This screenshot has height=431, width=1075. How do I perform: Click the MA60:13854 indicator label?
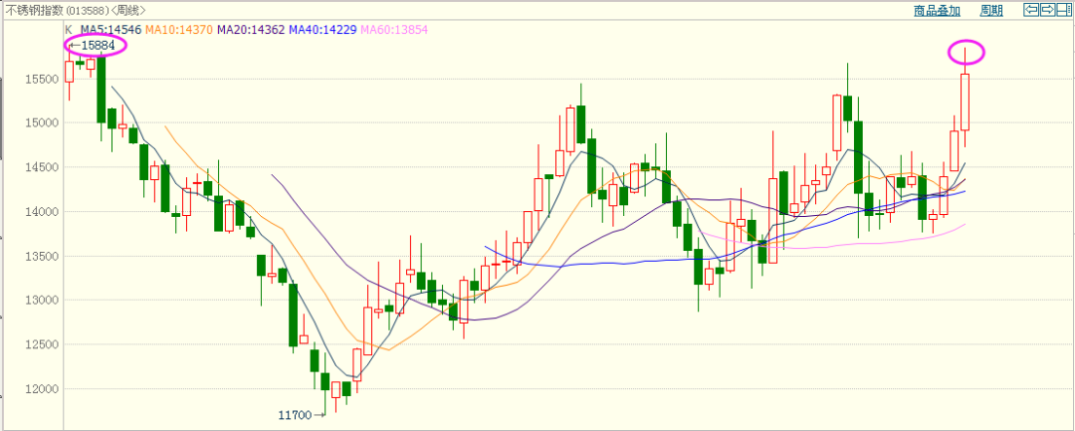[x=394, y=30]
